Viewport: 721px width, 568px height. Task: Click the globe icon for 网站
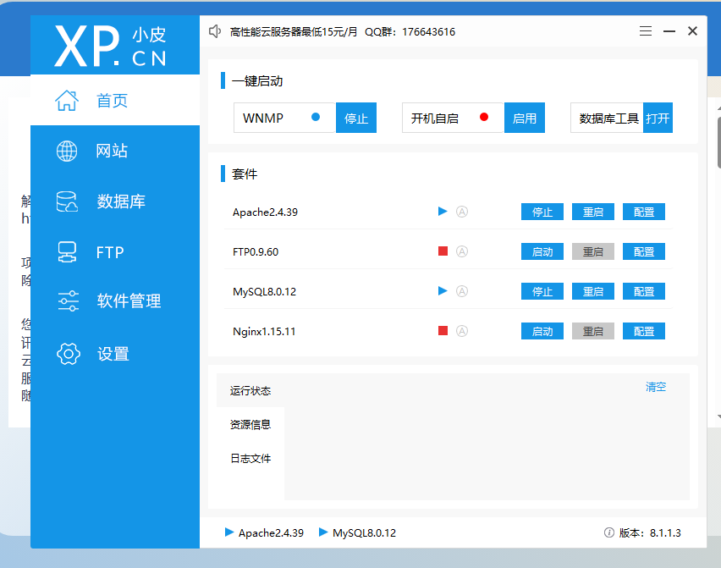tap(67, 151)
